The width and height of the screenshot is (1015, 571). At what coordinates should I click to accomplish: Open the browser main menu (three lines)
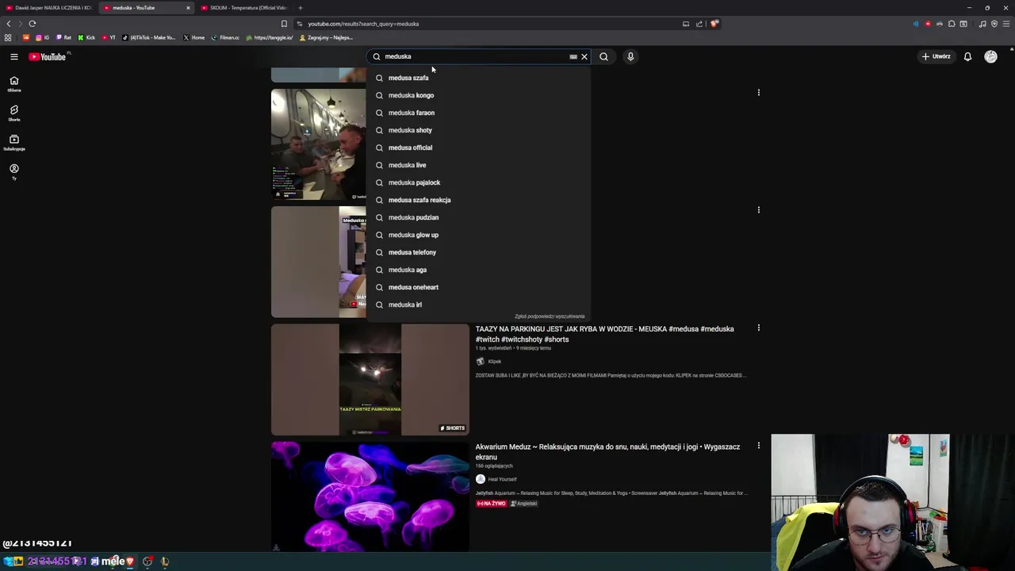coord(1006,24)
